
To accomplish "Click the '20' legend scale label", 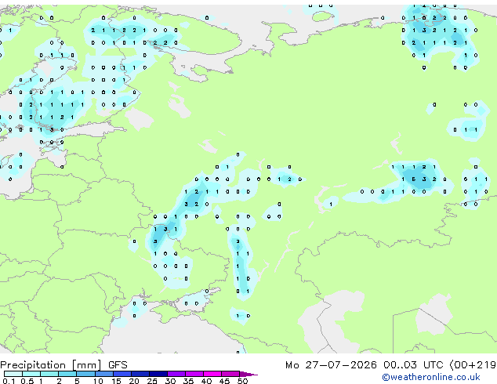I will click(x=134, y=381).
